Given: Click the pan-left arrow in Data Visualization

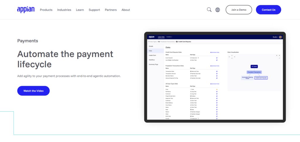Looking at the screenshot, I should 229,57.
